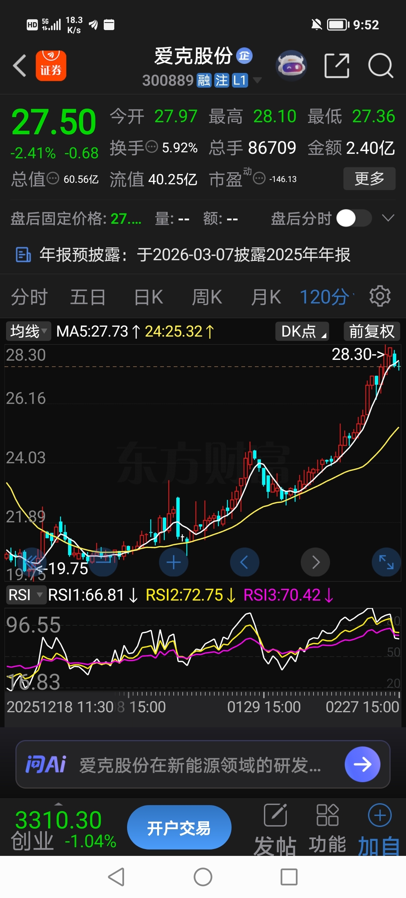
Task: Tap the 注 registration badge
Action: [221, 80]
